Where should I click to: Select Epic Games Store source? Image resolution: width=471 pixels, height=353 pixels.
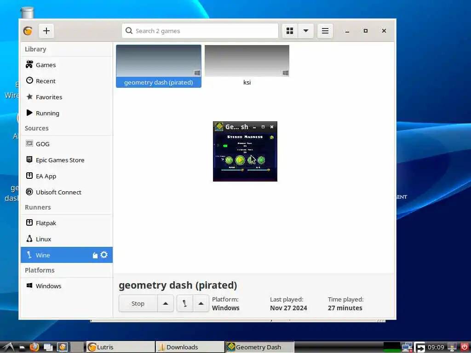click(66, 160)
